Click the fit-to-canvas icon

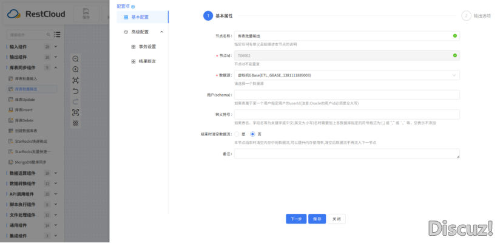76,80
